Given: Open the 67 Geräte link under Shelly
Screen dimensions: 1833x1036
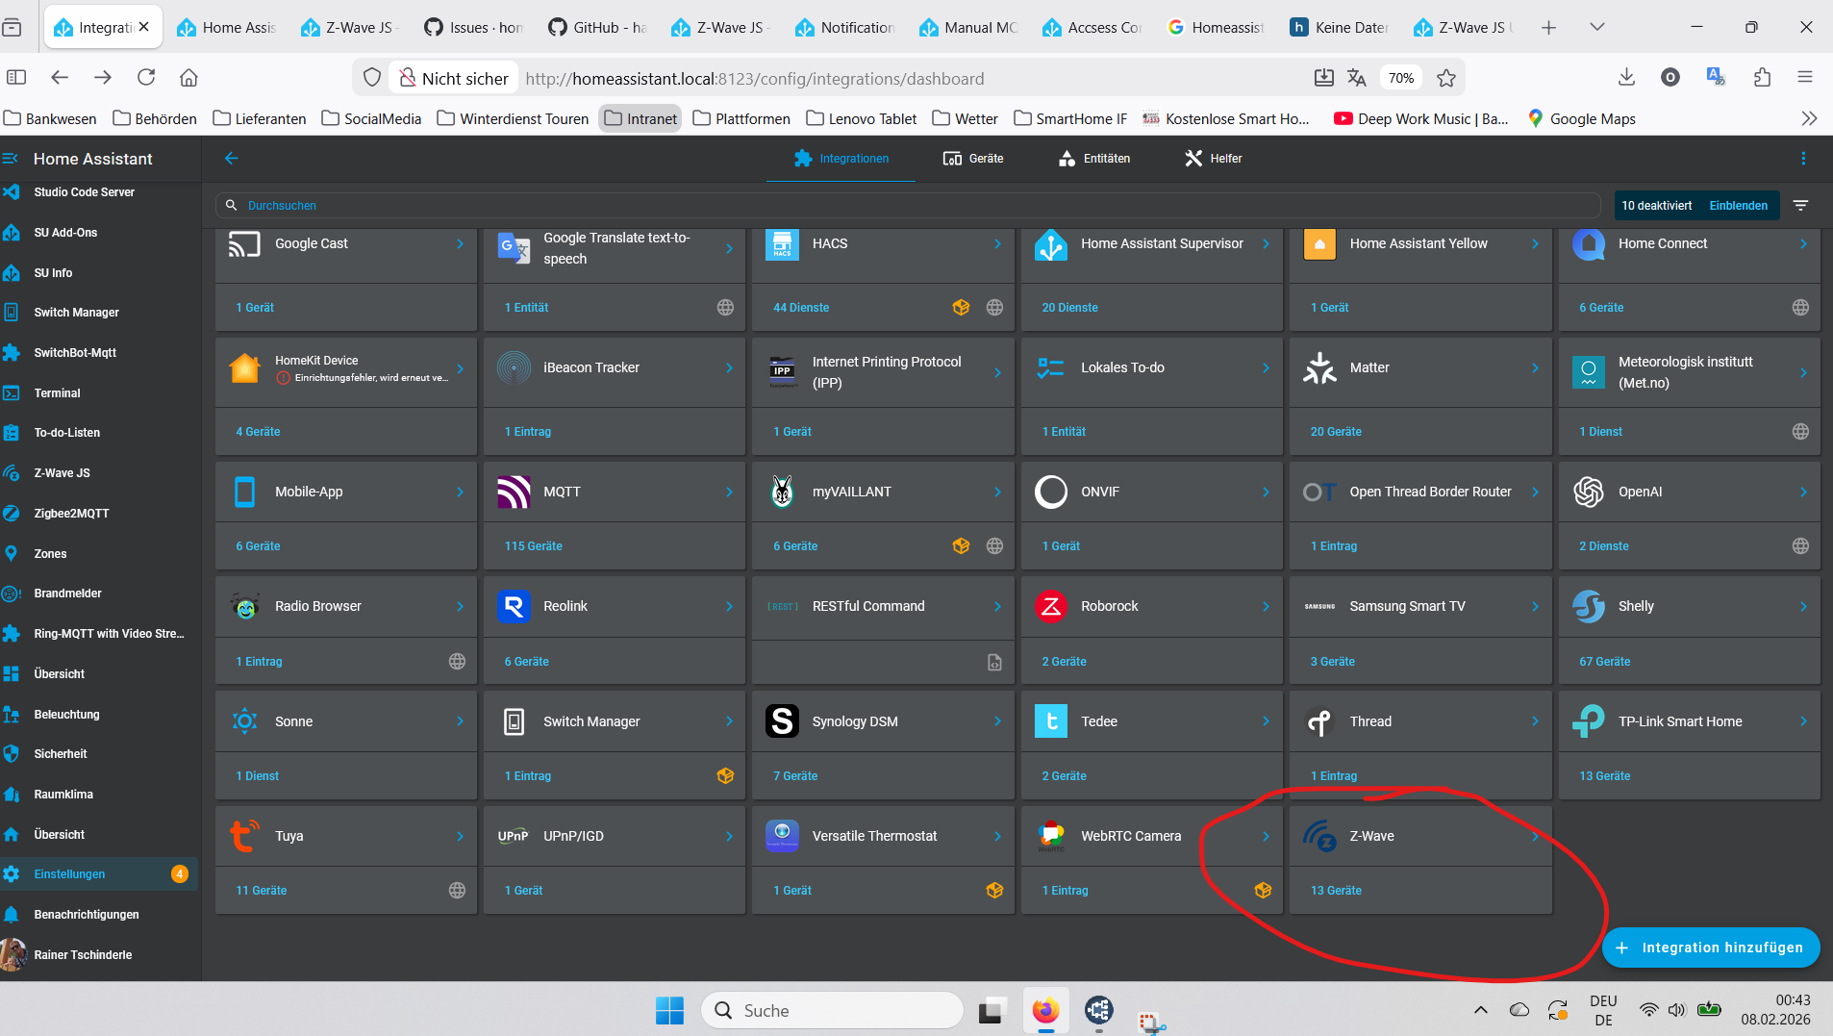Looking at the screenshot, I should [1604, 662].
